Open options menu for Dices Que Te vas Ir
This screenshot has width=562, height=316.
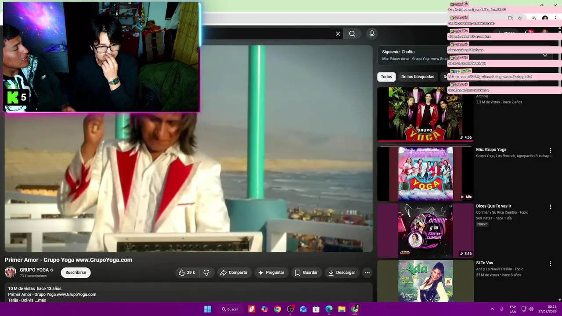tap(550, 207)
